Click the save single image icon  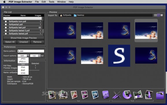click(x=52, y=95)
